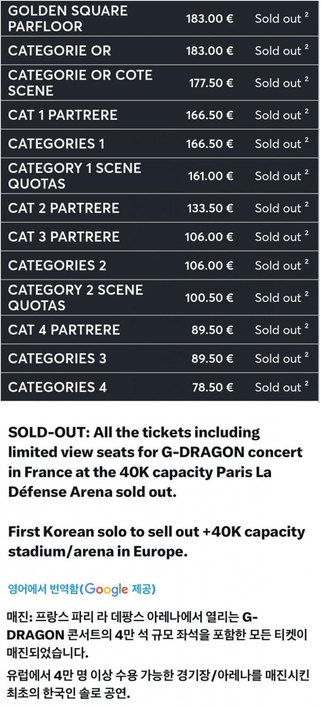Click the Google logo in translation notice
This screenshot has height=708, width=321.
coord(106,589)
